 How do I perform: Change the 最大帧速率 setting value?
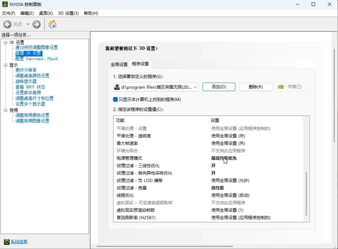tap(228, 143)
